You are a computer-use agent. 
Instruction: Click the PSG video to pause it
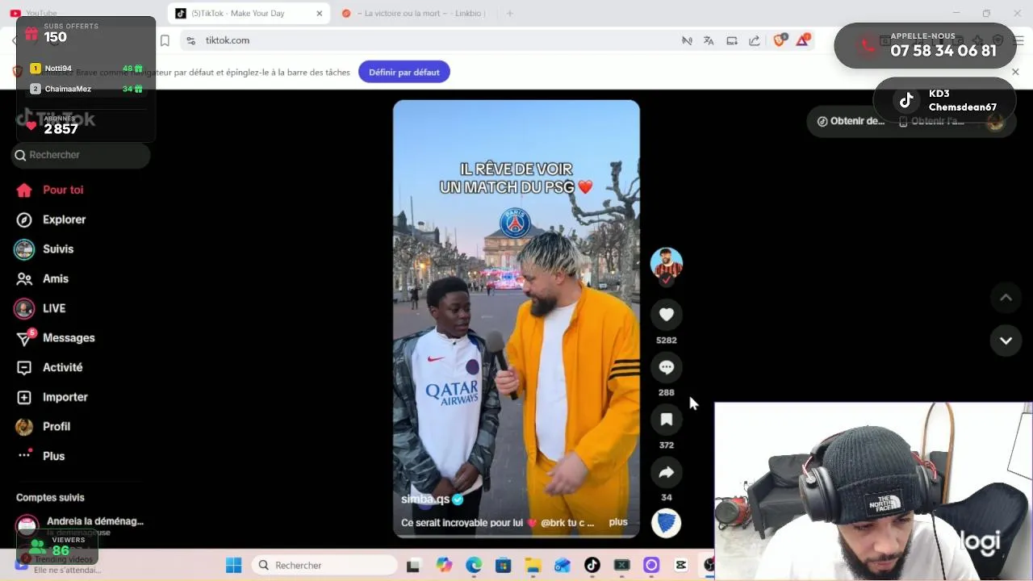(516, 319)
